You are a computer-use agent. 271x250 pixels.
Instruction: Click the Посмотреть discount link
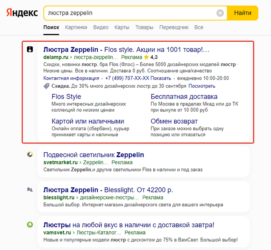click(x=202, y=86)
